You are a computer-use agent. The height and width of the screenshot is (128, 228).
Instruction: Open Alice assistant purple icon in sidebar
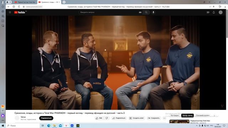[x=3, y=116]
